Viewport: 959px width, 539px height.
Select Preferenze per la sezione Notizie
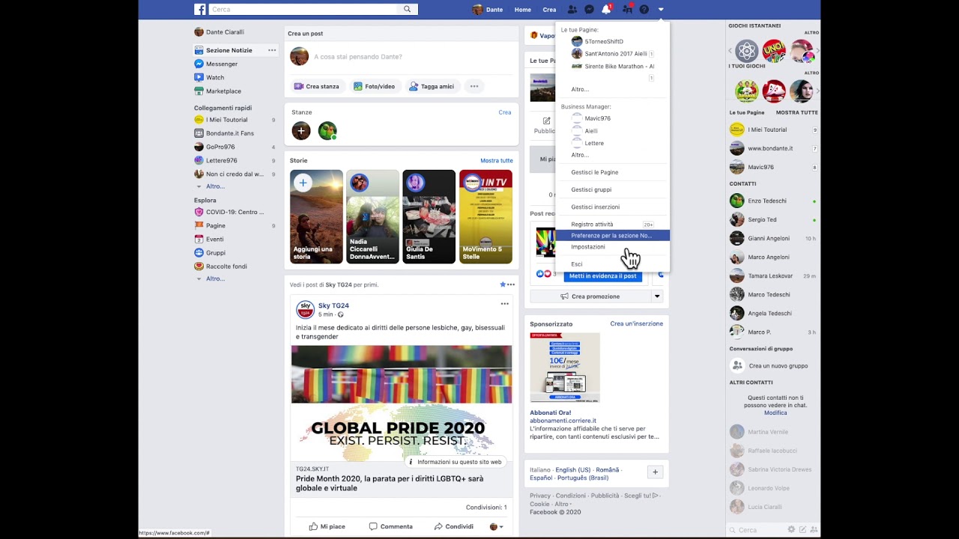point(613,235)
